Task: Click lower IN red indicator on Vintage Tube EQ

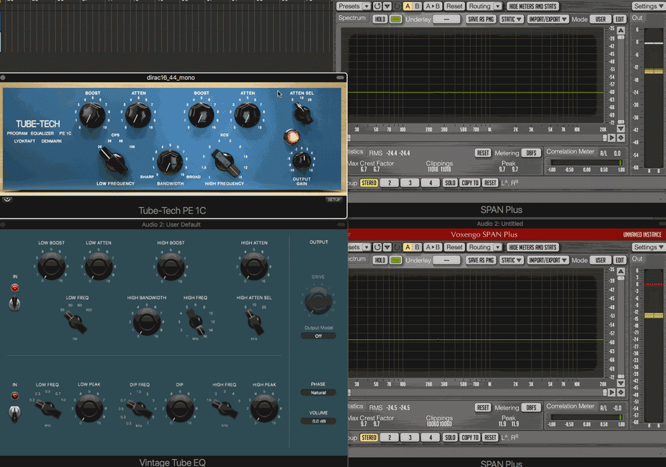Action: (x=15, y=396)
